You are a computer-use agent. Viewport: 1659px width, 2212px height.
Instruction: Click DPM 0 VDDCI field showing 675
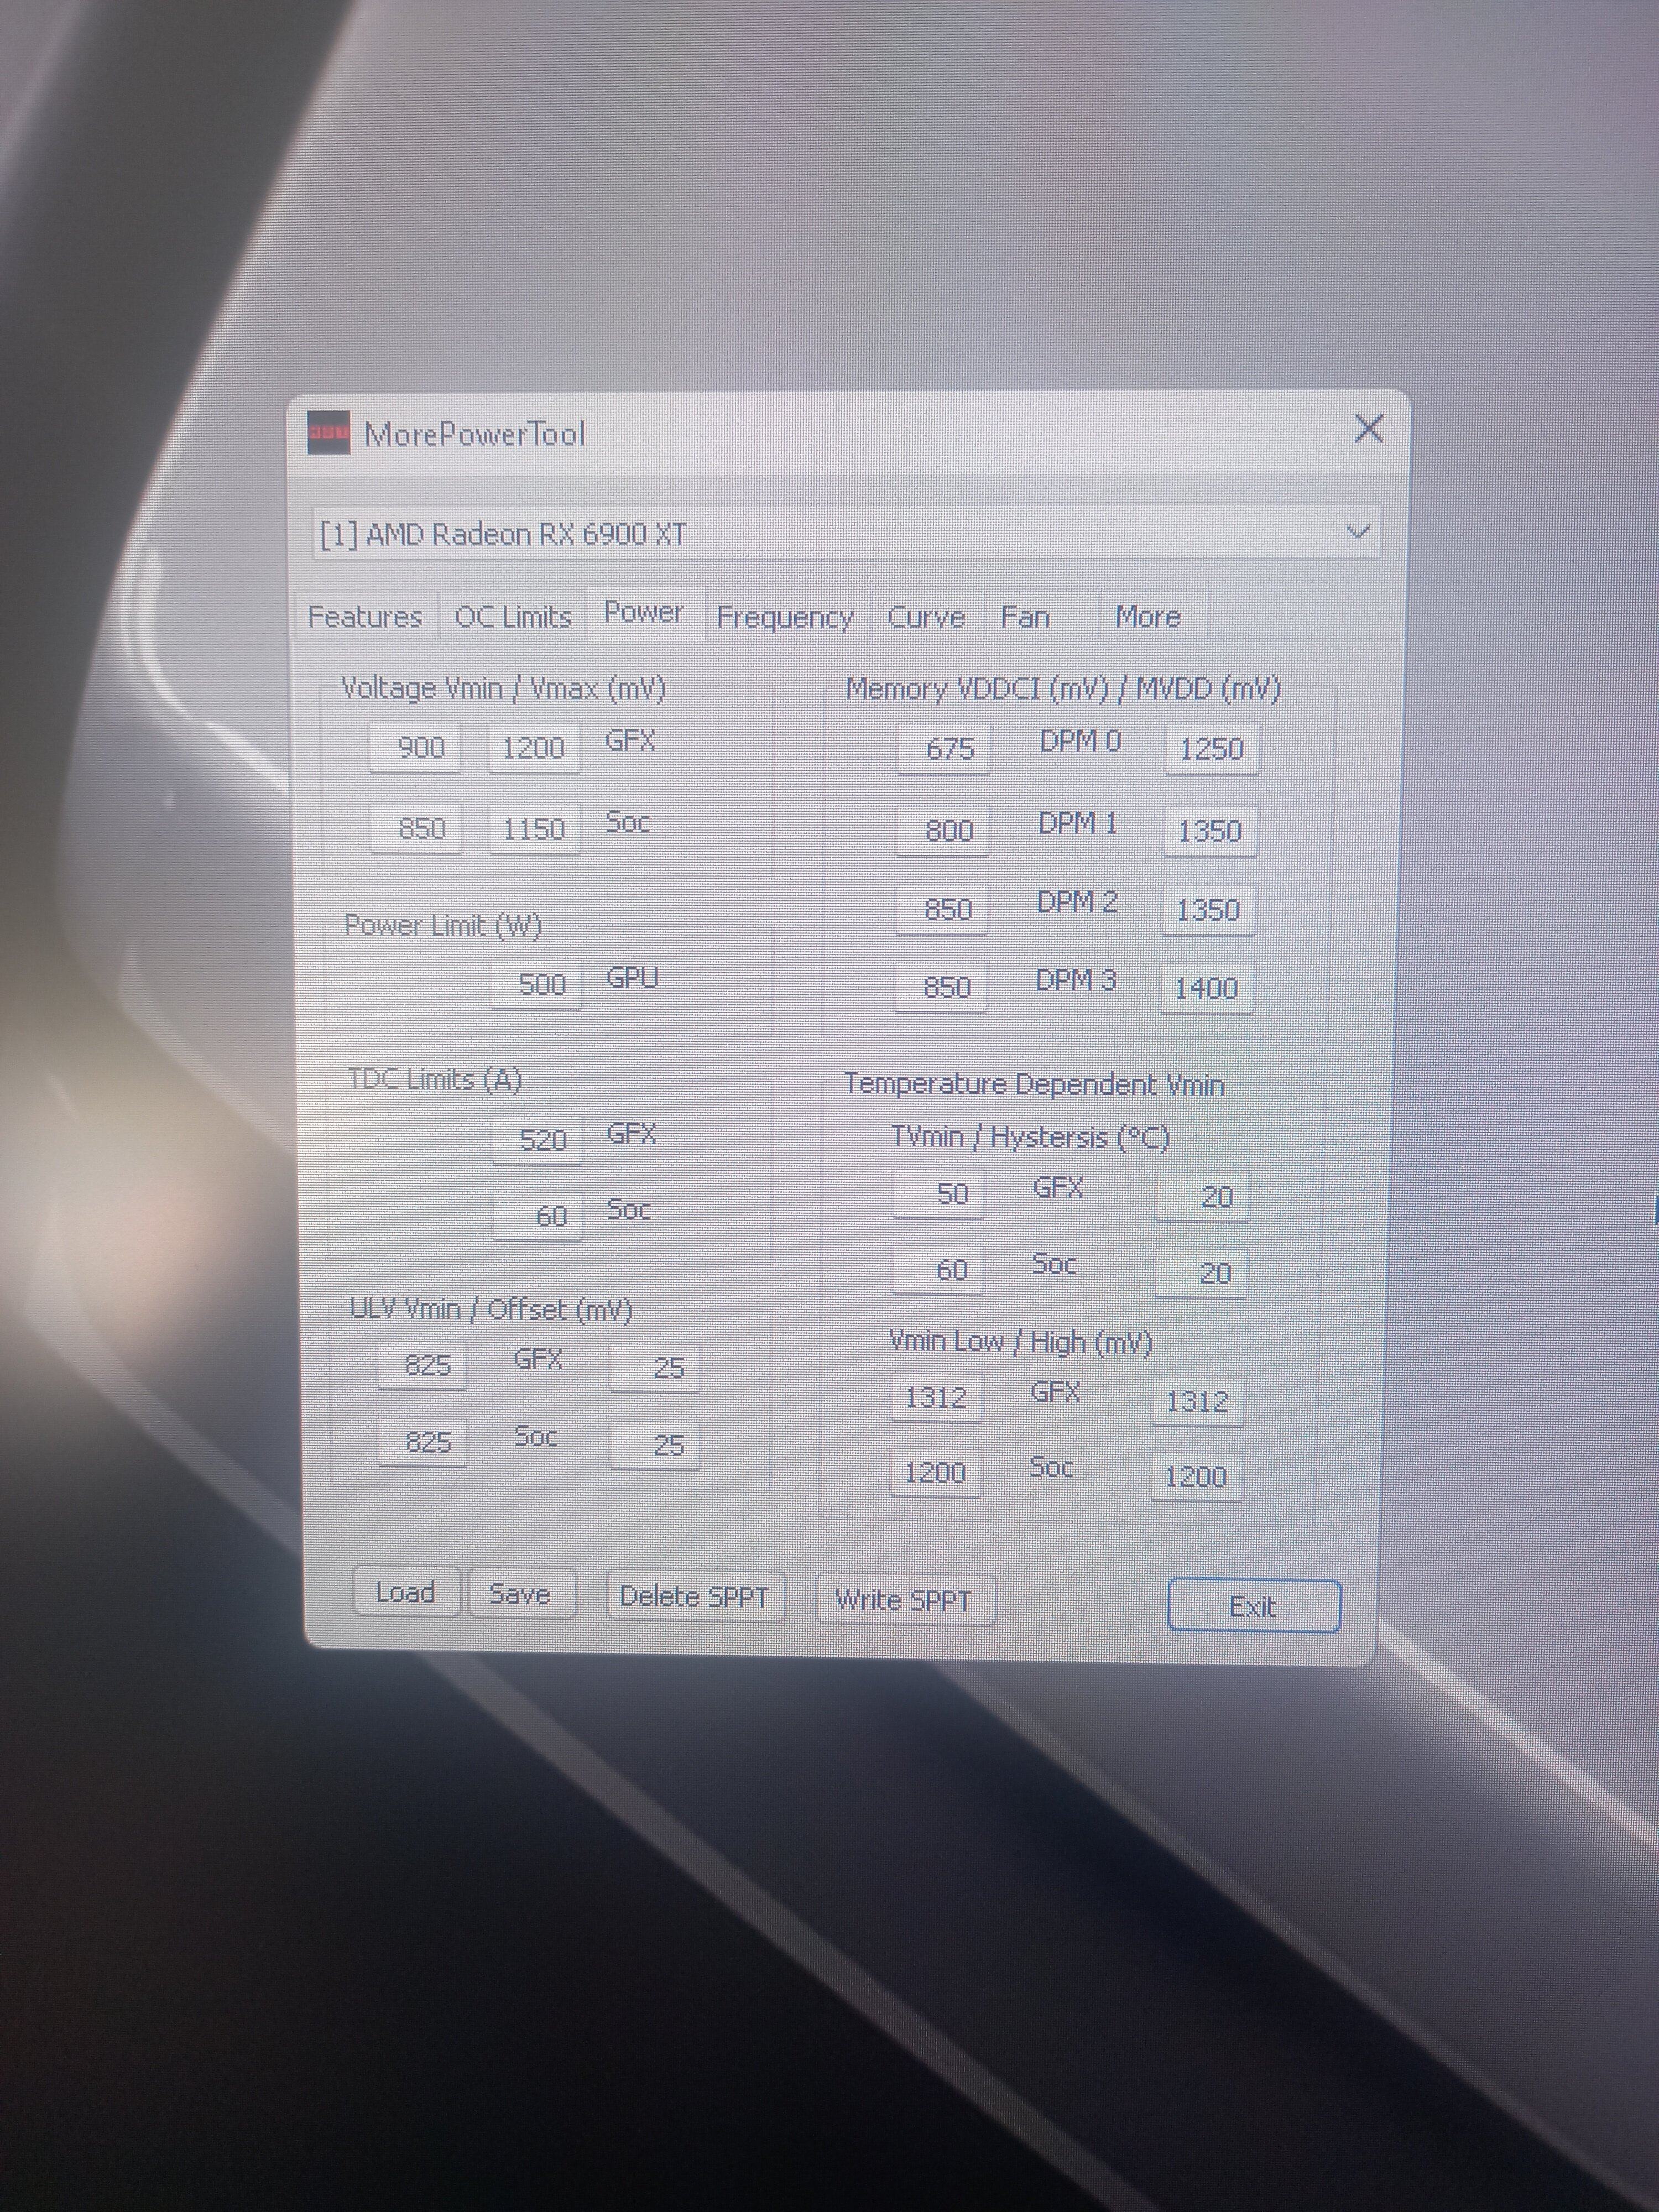tap(944, 749)
